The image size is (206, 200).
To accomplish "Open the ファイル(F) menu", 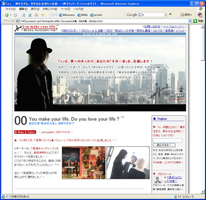I will coord(10,9).
